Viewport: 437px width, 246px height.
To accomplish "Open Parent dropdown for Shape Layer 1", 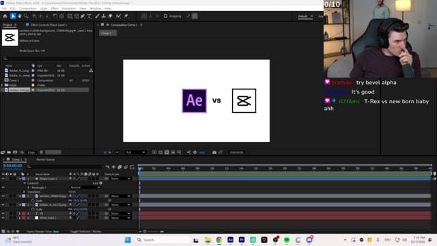I will 121,178.
